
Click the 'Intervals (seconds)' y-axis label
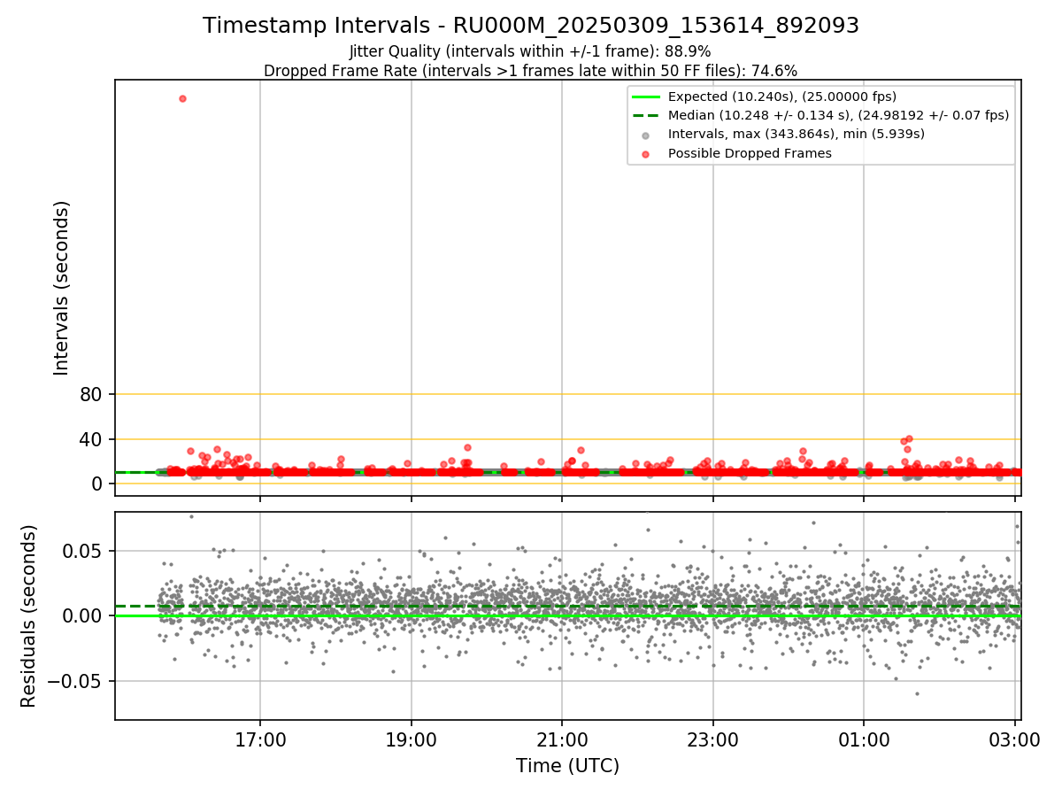(62, 288)
